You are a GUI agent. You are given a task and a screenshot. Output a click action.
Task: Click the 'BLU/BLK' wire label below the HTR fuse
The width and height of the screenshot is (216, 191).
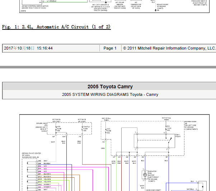point(64,142)
